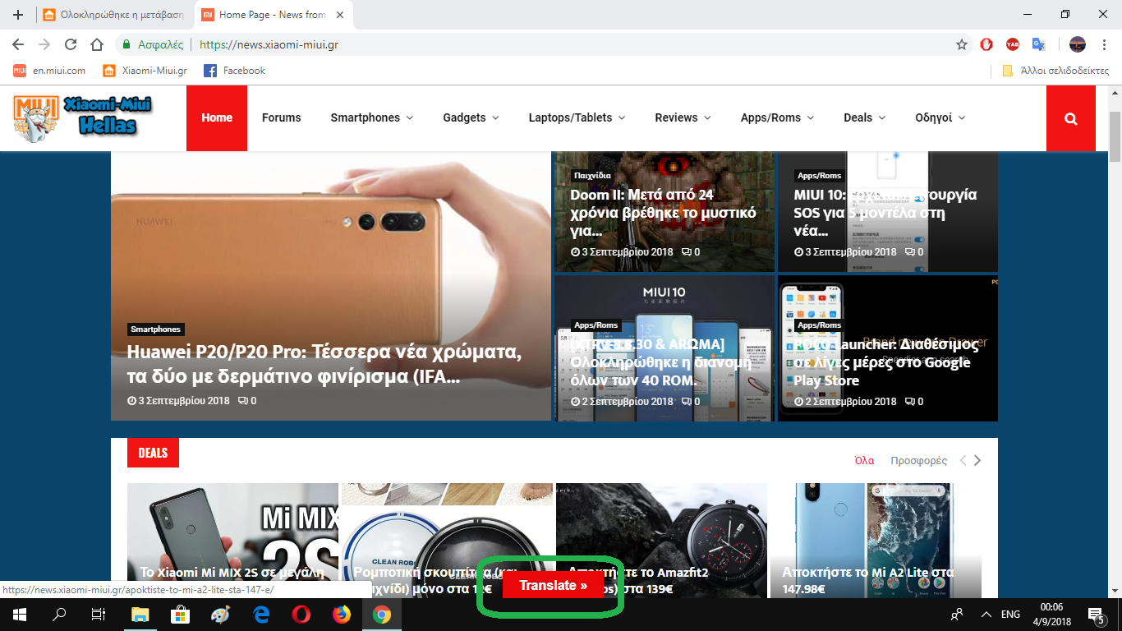
Task: Click the red search icon in site header
Action: [x=1071, y=118]
